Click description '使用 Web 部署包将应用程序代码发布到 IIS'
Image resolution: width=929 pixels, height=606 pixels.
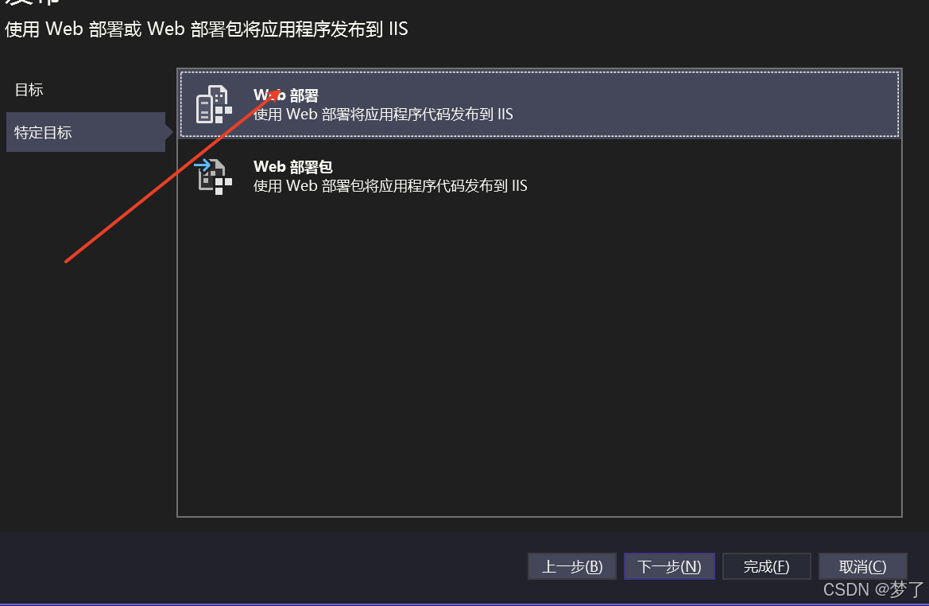390,186
